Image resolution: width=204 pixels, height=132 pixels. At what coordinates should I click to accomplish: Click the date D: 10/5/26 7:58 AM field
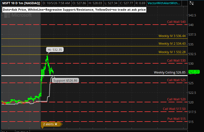[x=56, y=3]
